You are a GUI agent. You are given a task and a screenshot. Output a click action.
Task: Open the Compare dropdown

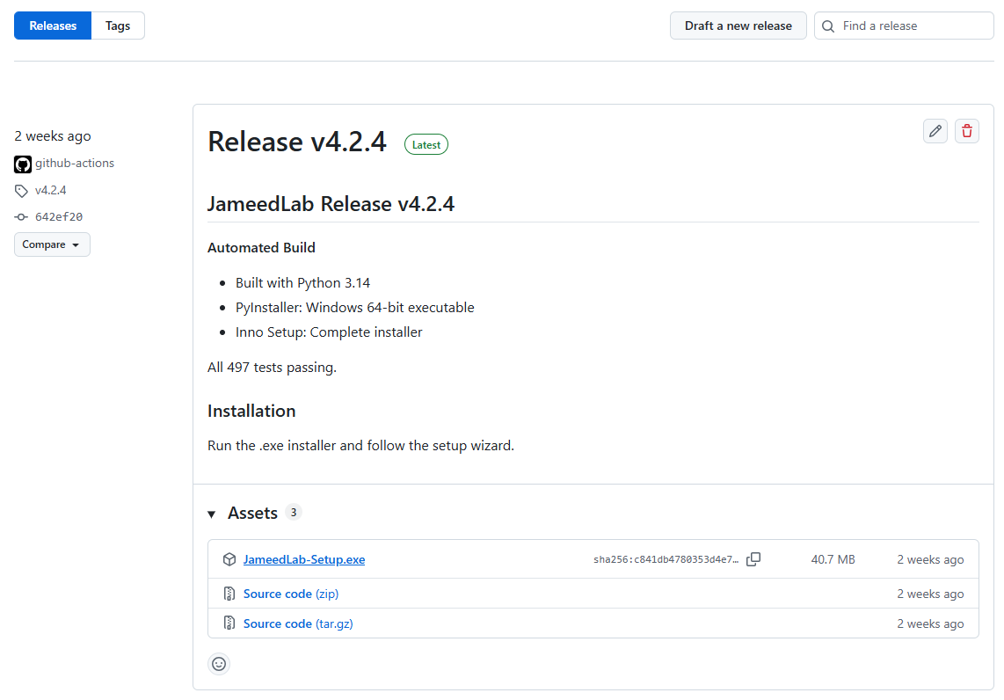[x=52, y=244]
